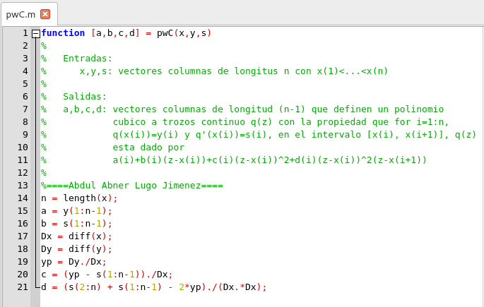The width and height of the screenshot is (484, 307).
Task: Click the 'function' keyword on line 1
Action: click(x=63, y=33)
